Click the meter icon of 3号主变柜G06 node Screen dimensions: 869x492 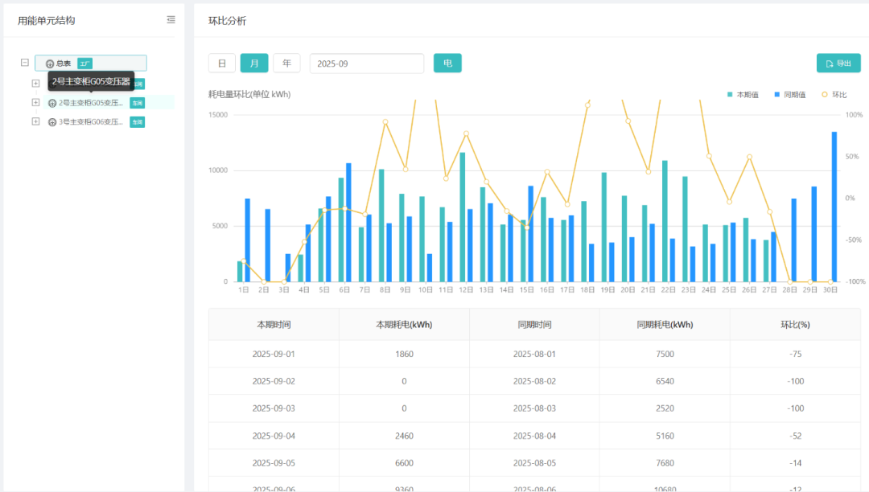coord(52,122)
